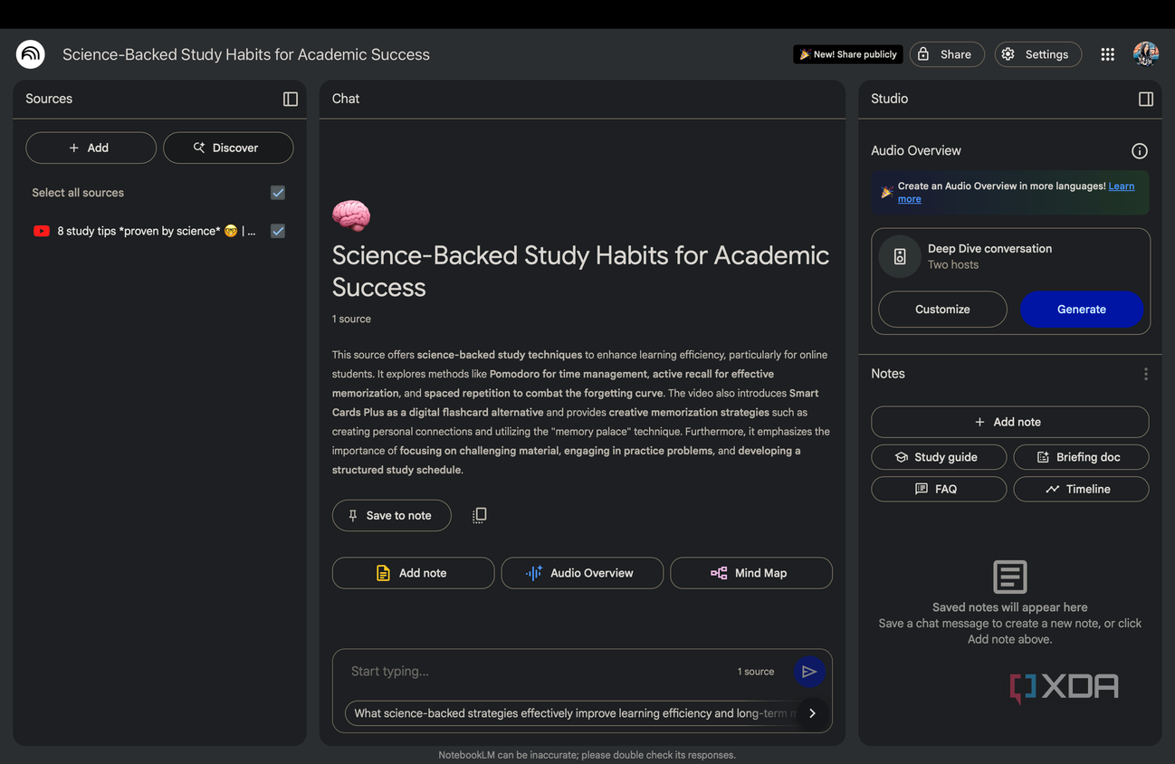The image size is (1175, 764).
Task: Open Audio Overview info icon
Action: pos(1140,151)
